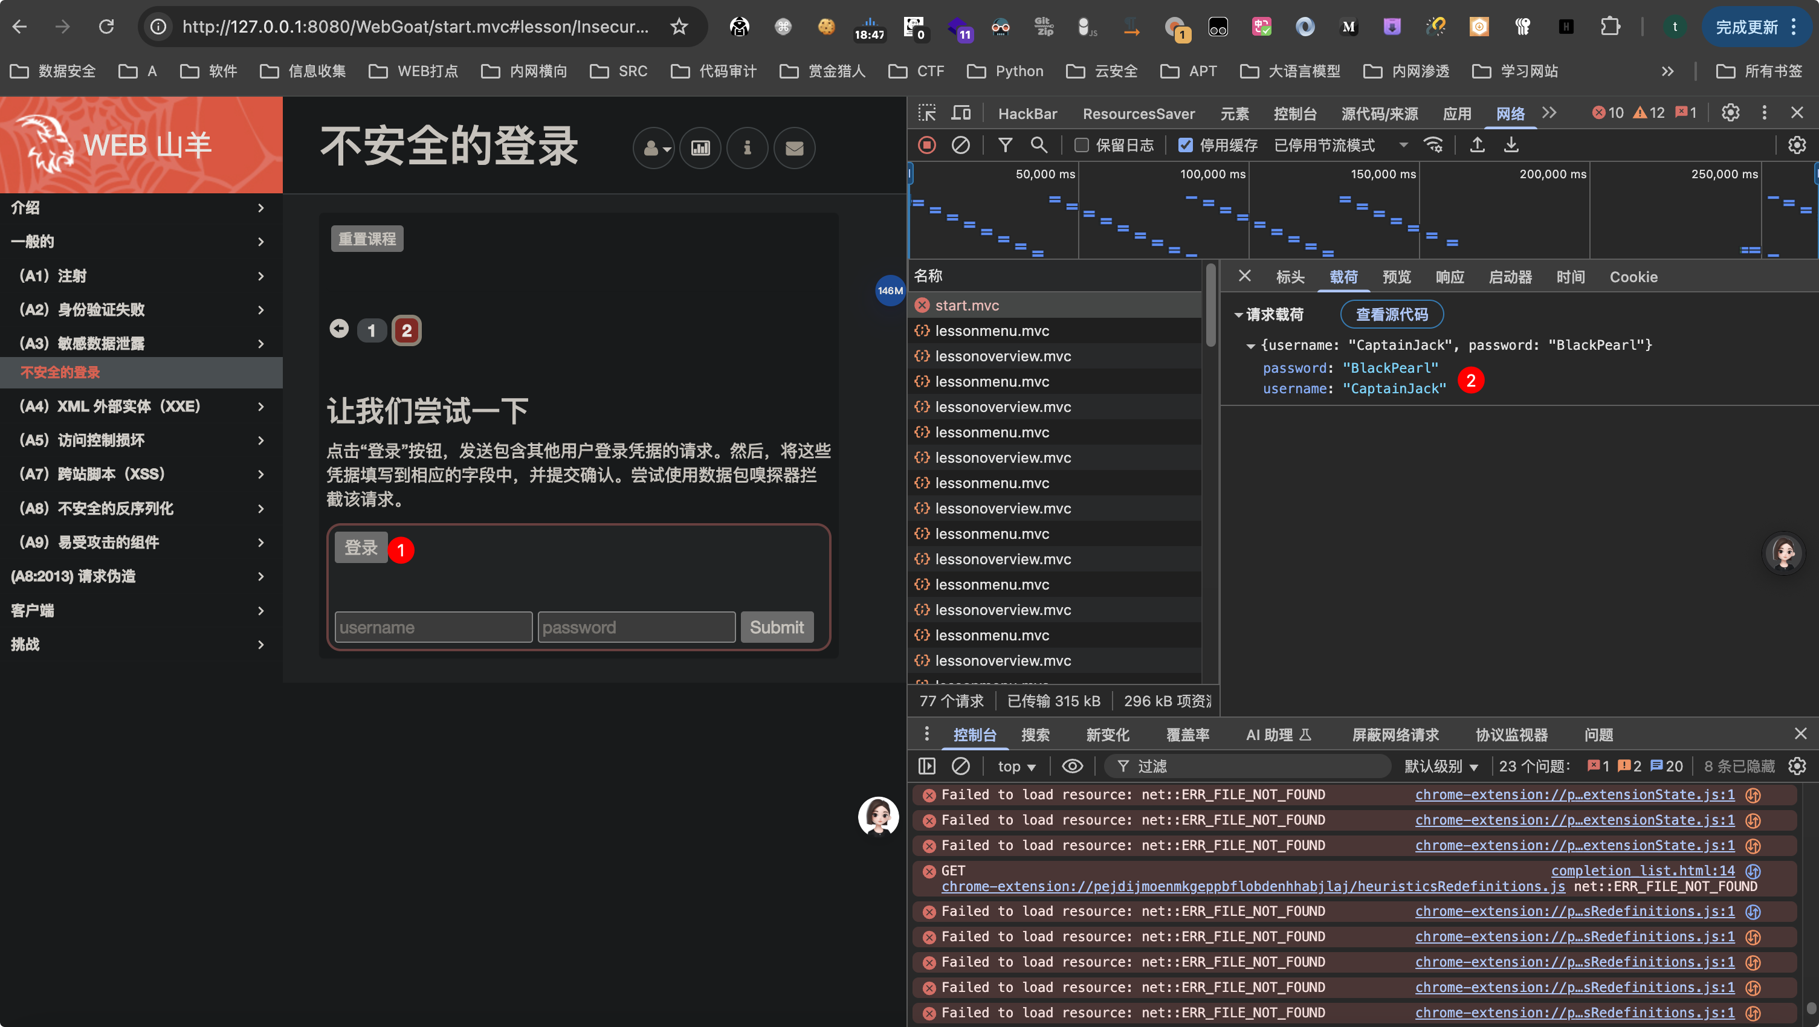
Task: Click the export HAR download icon
Action: coord(1510,146)
